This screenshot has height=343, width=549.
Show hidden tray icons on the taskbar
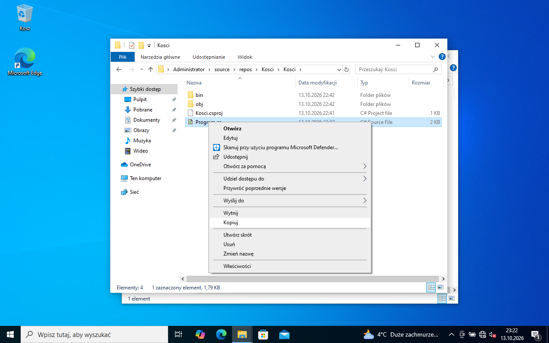click(451, 334)
